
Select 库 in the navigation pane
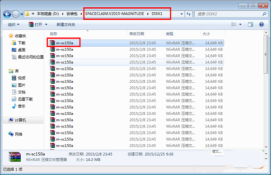pos(14,71)
